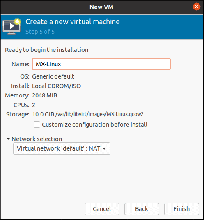Go back with the Back button
This screenshot has height=220, width=204.
[142, 209]
